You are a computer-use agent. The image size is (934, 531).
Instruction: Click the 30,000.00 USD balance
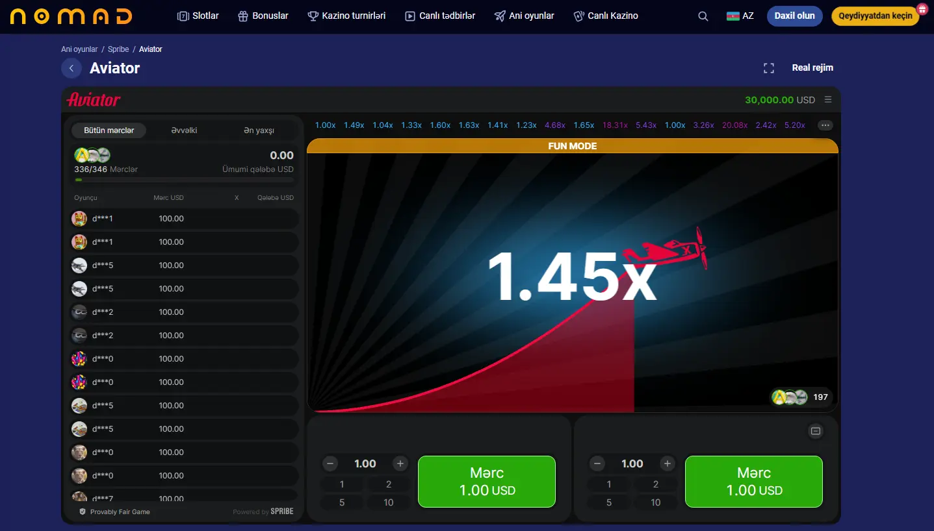pos(780,100)
